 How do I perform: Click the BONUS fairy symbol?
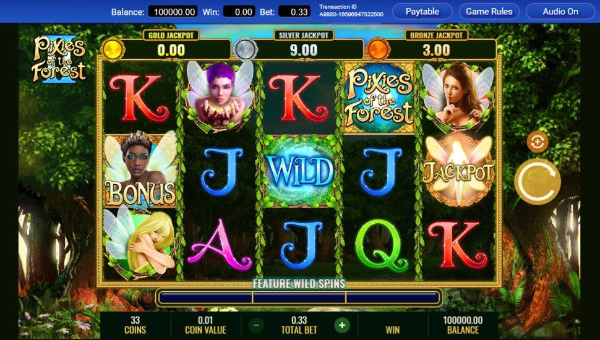point(140,171)
